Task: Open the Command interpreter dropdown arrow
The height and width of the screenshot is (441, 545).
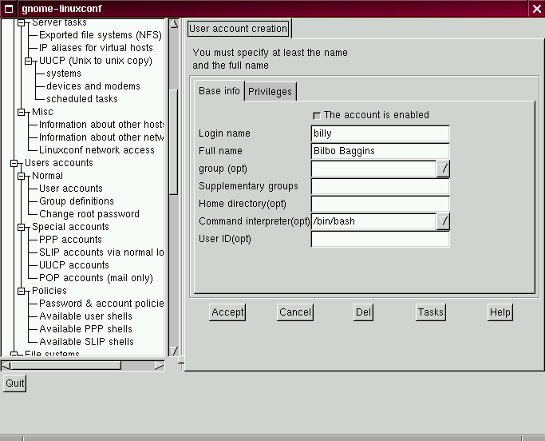Action: coord(443,221)
